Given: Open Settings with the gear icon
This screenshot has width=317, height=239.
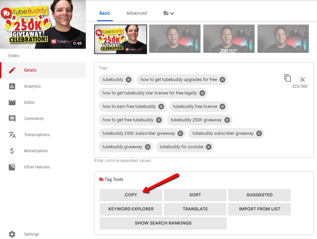Looking at the screenshot, I should (12, 234).
